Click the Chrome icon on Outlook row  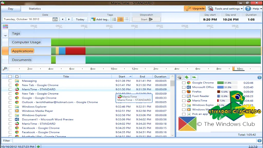pyautogui.click(x=17, y=102)
